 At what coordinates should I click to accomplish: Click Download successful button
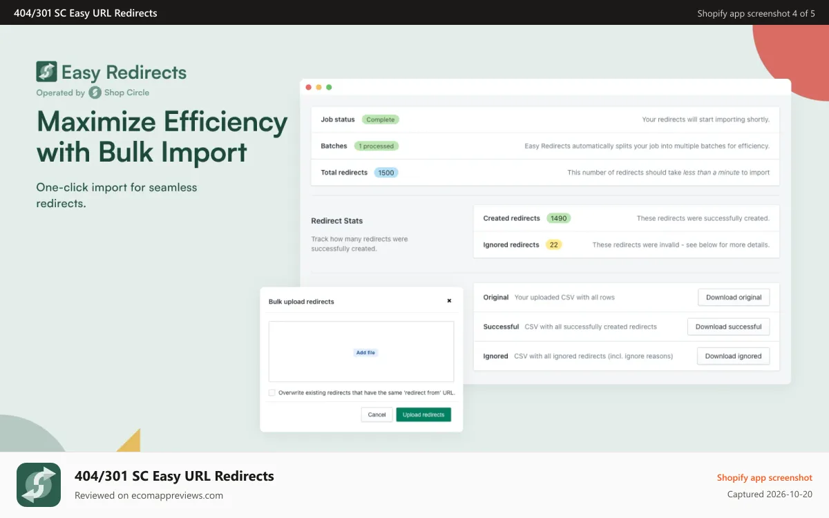coord(728,327)
